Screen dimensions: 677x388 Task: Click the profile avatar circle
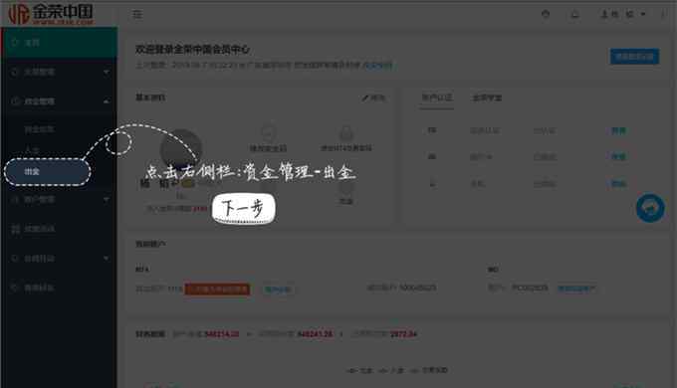[181, 149]
